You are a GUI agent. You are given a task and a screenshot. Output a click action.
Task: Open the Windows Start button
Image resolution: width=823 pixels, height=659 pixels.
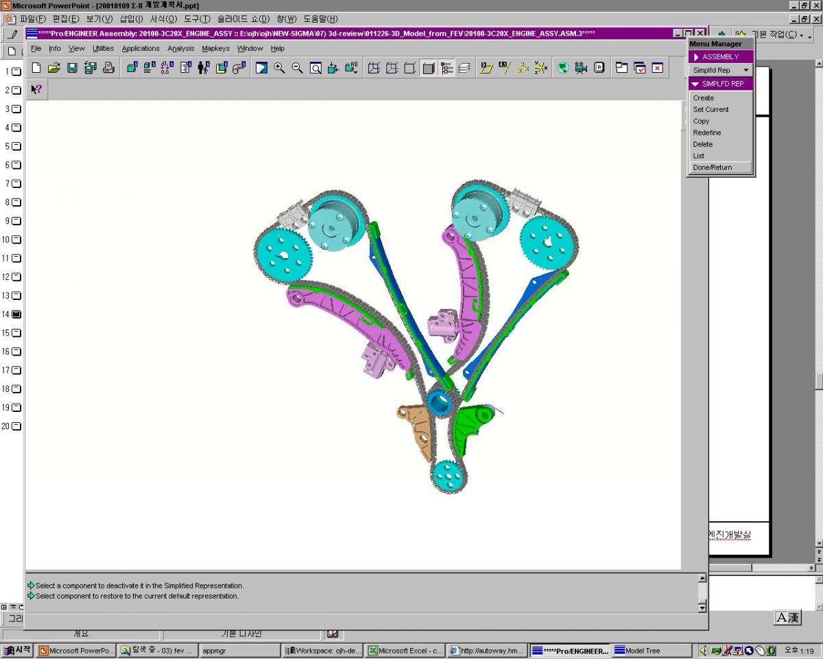[x=18, y=651]
